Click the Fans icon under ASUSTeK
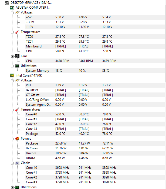This screenshot has width=166, height=189. [17, 56]
